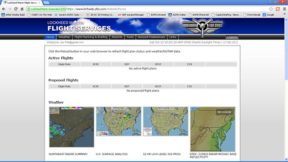The height and width of the screenshot is (162, 288).
Task: Click the browser forward arrow
Action: point(10,9)
